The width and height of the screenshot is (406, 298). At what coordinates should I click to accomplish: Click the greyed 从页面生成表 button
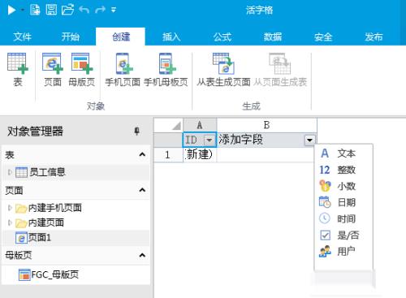tap(280, 70)
